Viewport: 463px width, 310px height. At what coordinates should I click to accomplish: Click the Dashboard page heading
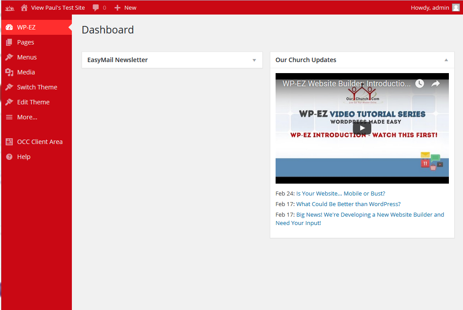pyautogui.click(x=108, y=30)
